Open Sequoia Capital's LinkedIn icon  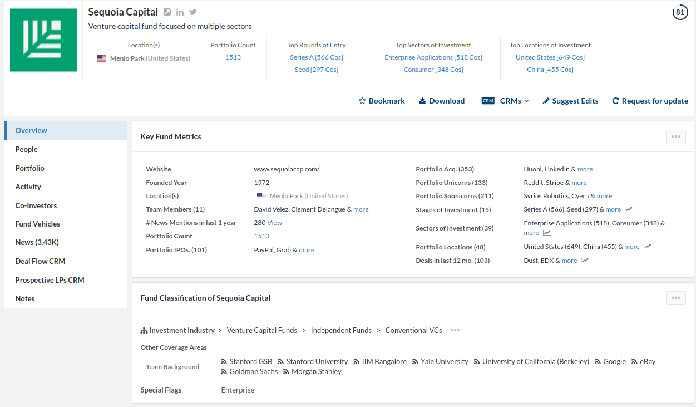tap(179, 12)
